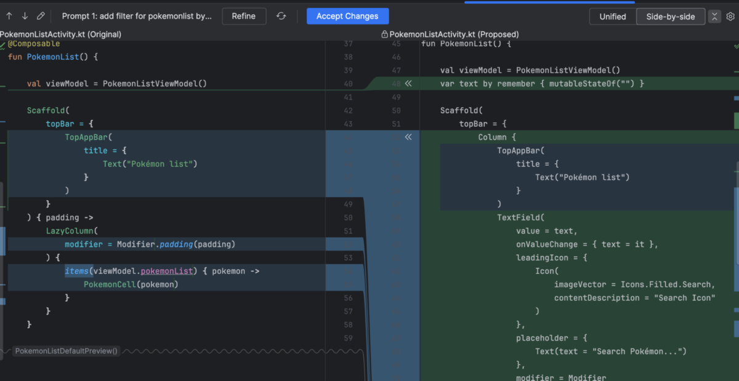Click 'TextField(' in proposed pane
This screenshot has width=739, height=381.
pyautogui.click(x=521, y=217)
